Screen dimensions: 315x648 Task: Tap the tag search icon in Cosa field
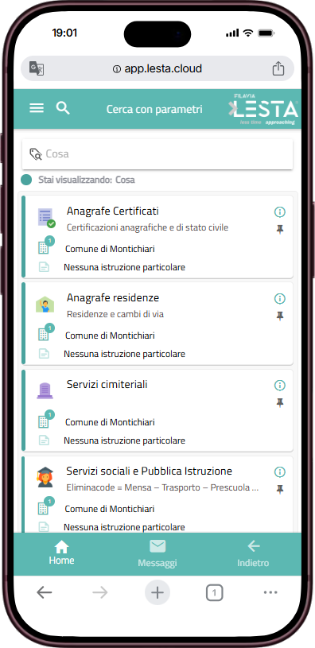click(x=36, y=154)
